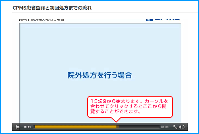Click the slide text 院外処方を行う場合

point(100,75)
